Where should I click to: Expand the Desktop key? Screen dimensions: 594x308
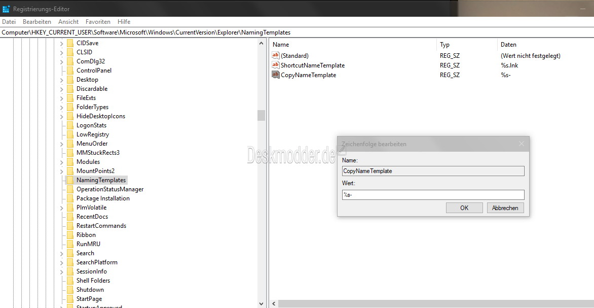[61, 79]
